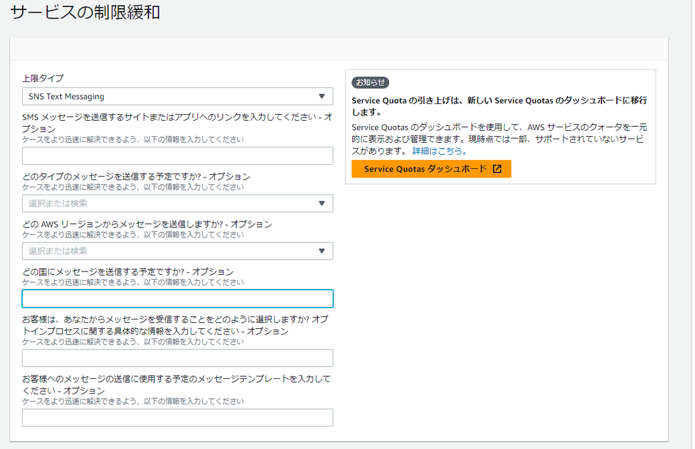Click the message template input field
Image resolution: width=695 pixels, height=449 pixels.
(x=177, y=418)
